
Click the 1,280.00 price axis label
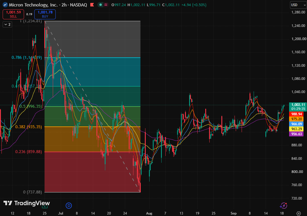(x=298, y=12)
